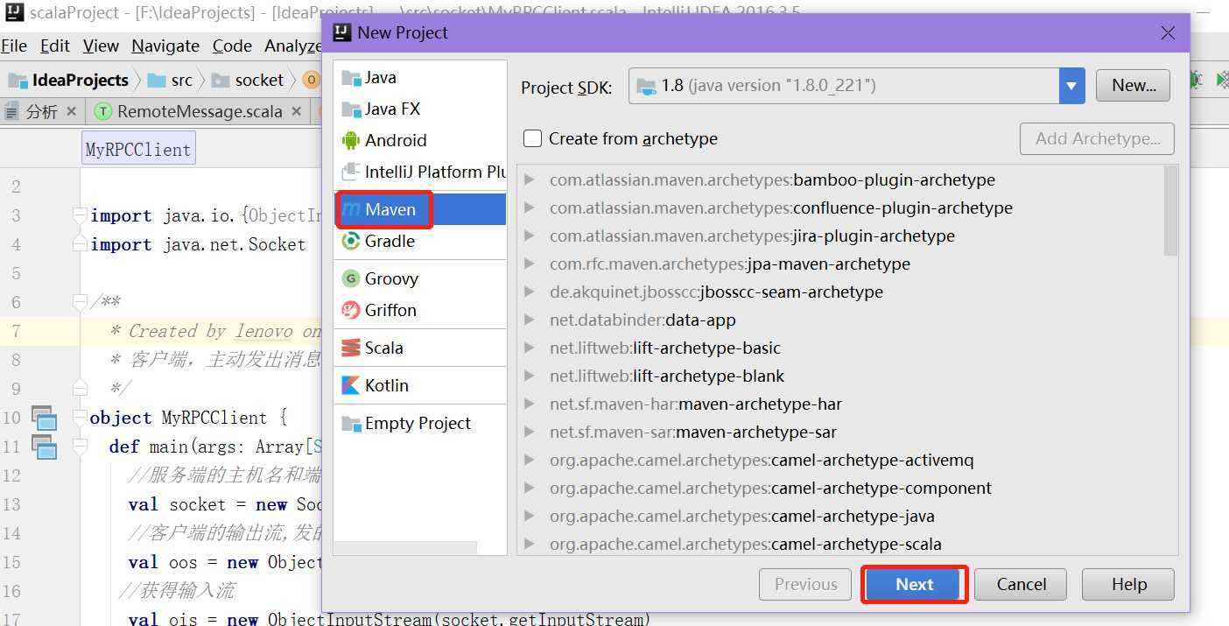Image resolution: width=1229 pixels, height=626 pixels.
Task: Enable Create from archetype checkbox
Action: 532,138
